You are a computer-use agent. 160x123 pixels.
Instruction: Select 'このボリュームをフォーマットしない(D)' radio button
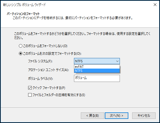[20, 46]
